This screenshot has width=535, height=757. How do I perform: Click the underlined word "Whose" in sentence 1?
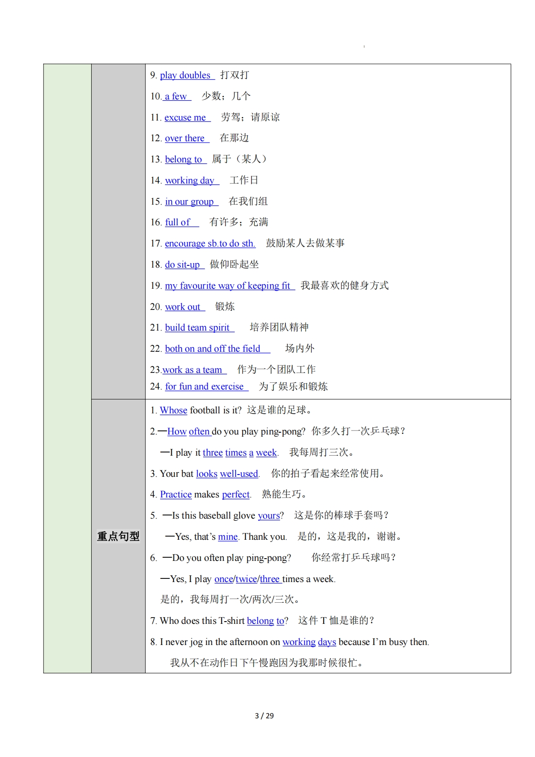pos(174,410)
